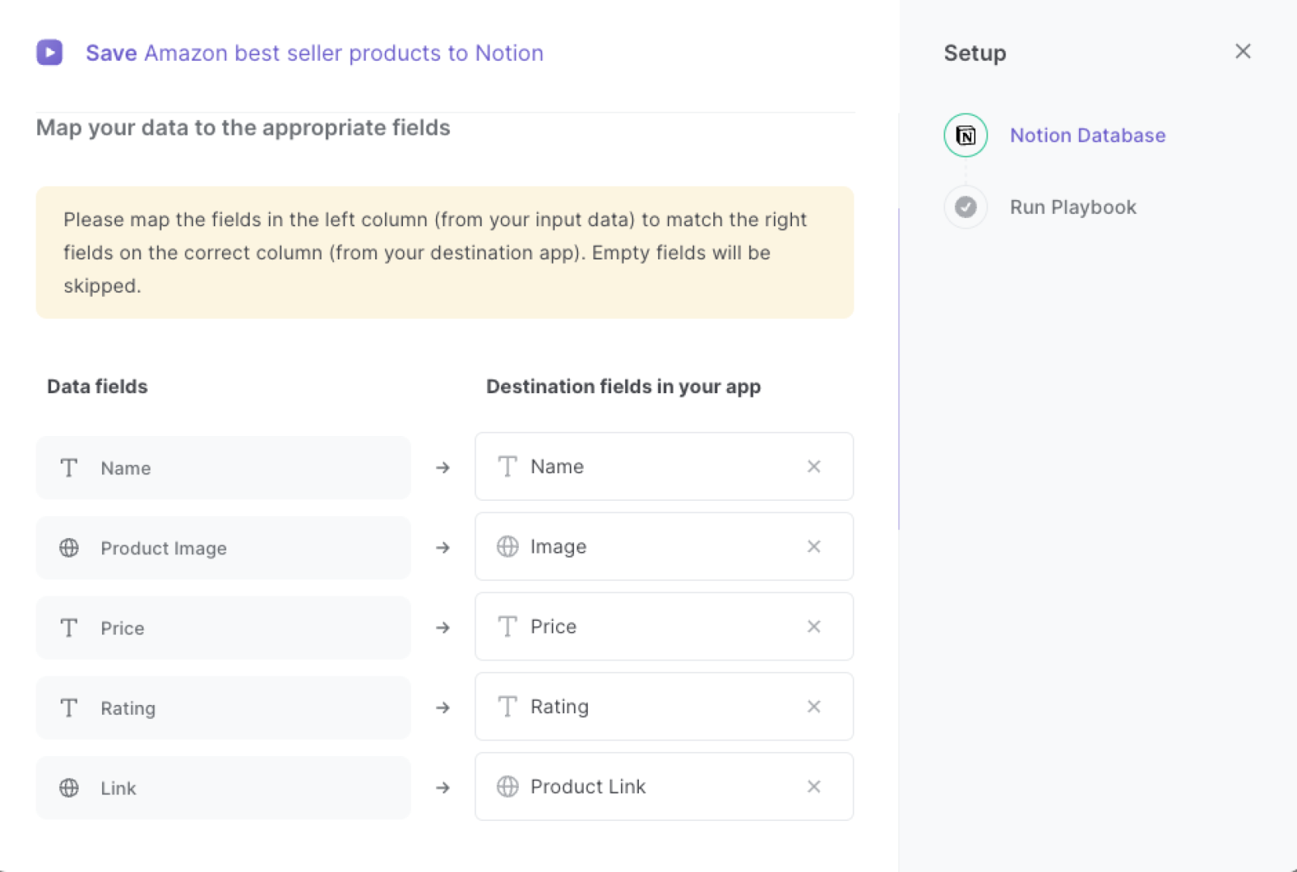Click the arrow between the Price fields
The image size is (1297, 872).
(443, 627)
